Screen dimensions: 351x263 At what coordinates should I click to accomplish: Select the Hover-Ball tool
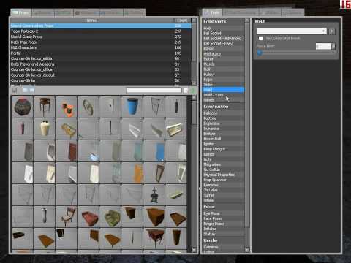(223, 139)
